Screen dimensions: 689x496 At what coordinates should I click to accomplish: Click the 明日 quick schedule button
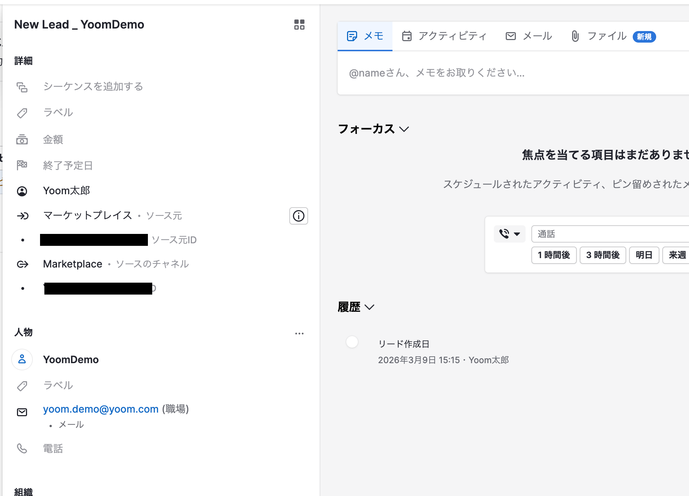tap(644, 255)
